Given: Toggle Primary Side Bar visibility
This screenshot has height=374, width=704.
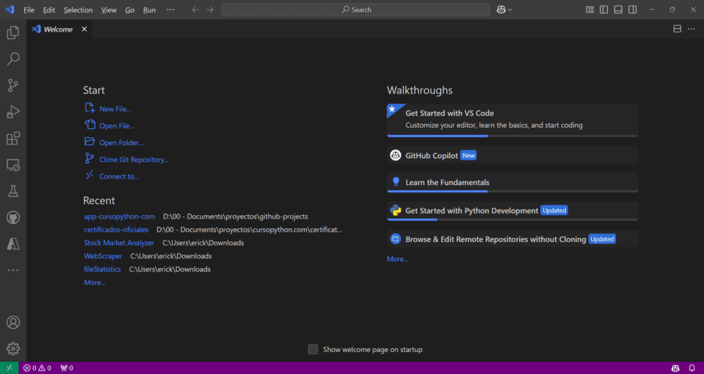Looking at the screenshot, I should pyautogui.click(x=604, y=10).
